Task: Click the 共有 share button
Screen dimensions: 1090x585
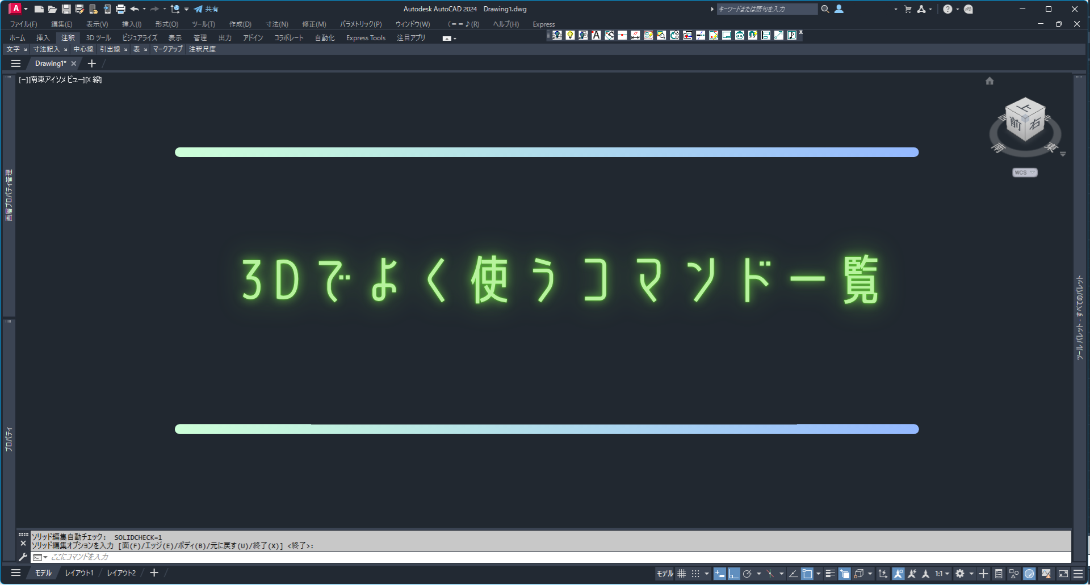Action: (x=206, y=9)
